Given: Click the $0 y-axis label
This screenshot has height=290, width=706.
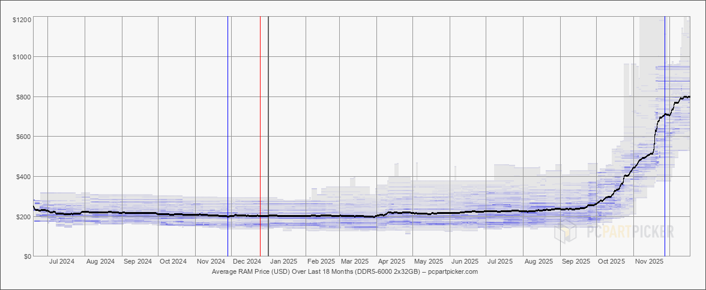Looking at the screenshot, I should click(x=26, y=256).
